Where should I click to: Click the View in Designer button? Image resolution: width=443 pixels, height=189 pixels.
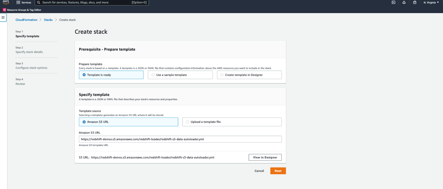(265, 157)
